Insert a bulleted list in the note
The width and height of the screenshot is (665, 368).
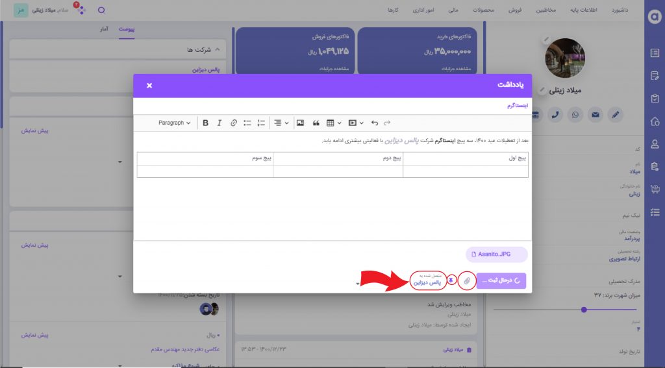click(x=247, y=123)
